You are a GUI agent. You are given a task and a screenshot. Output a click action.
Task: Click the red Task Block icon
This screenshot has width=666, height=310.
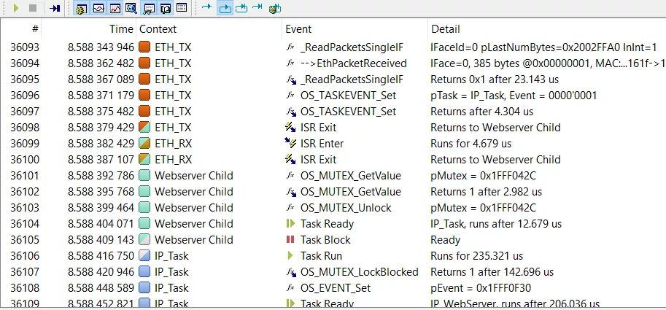click(290, 239)
